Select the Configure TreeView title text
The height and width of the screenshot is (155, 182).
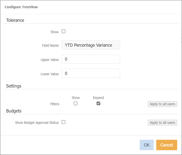[x=21, y=7]
